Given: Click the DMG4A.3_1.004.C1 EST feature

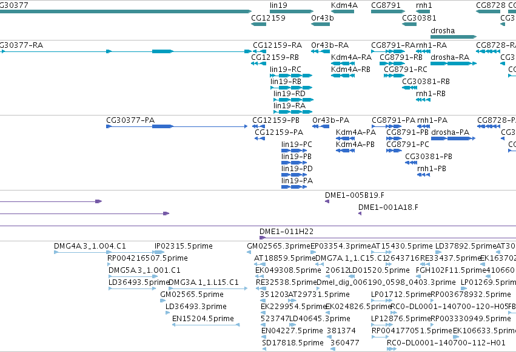Looking at the screenshot, I should click(x=83, y=252).
